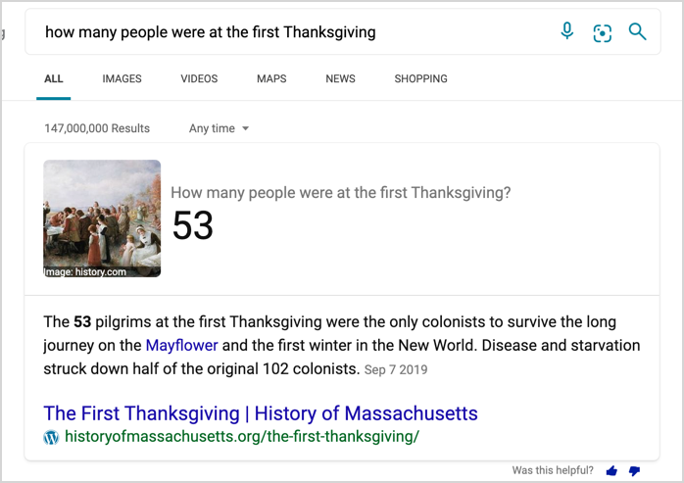Viewport: 684px width, 483px height.
Task: Select the Maps tab
Action: (271, 78)
